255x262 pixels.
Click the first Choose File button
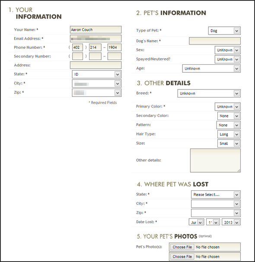182,247
